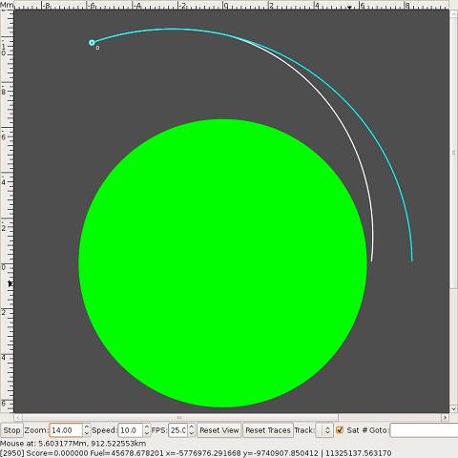Increase FPS with up arrow

point(192,427)
